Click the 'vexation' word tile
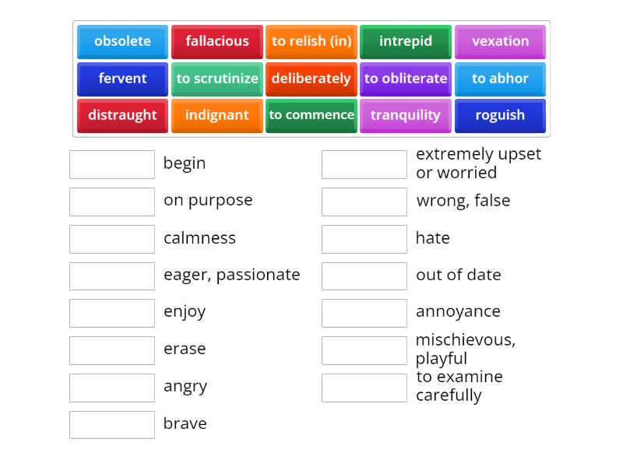623x467 pixels. [x=500, y=41]
